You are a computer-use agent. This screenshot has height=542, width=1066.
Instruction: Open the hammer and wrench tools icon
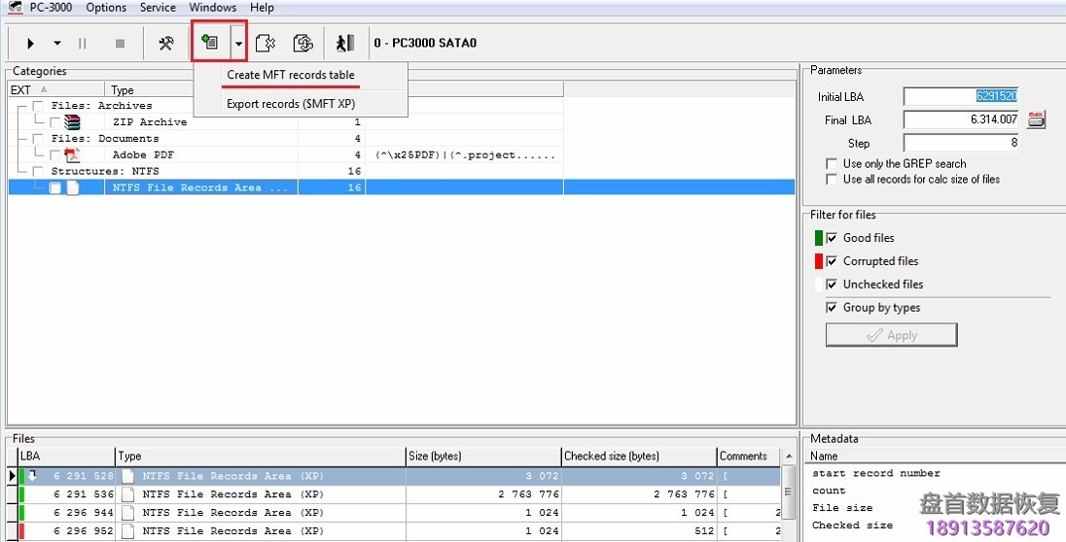(166, 44)
